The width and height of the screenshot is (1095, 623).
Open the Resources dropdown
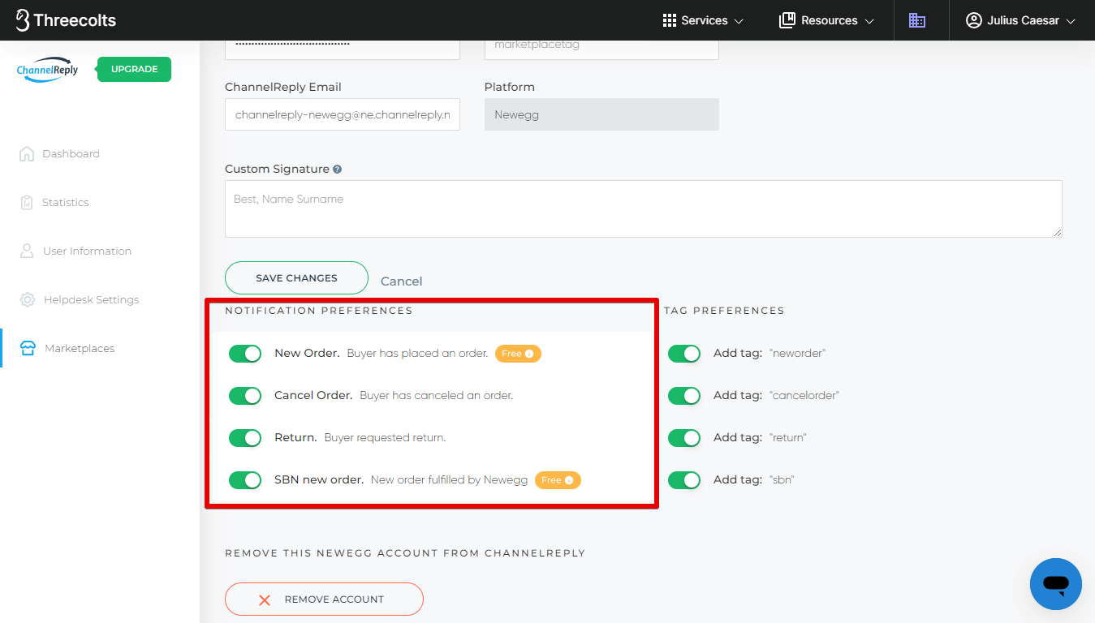826,20
